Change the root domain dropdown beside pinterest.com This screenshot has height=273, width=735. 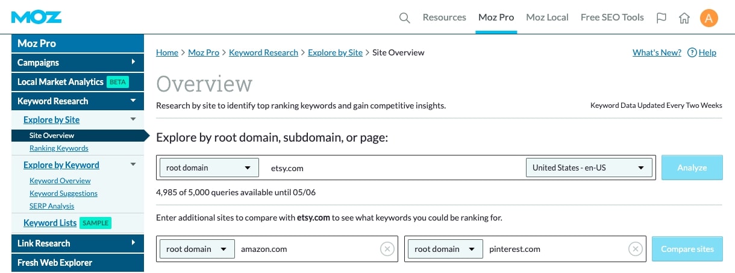(x=445, y=249)
